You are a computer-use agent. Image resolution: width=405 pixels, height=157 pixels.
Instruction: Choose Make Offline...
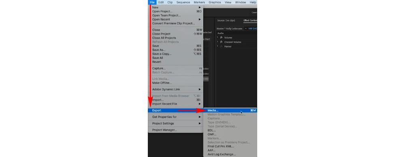176,83
